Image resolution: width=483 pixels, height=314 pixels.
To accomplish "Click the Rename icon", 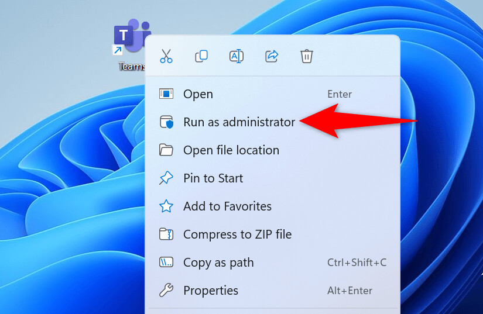I will pos(237,56).
